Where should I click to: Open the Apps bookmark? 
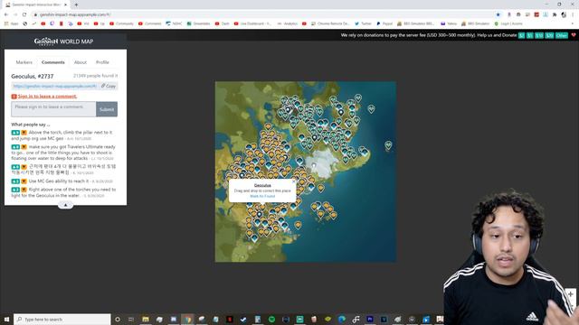(12, 23)
